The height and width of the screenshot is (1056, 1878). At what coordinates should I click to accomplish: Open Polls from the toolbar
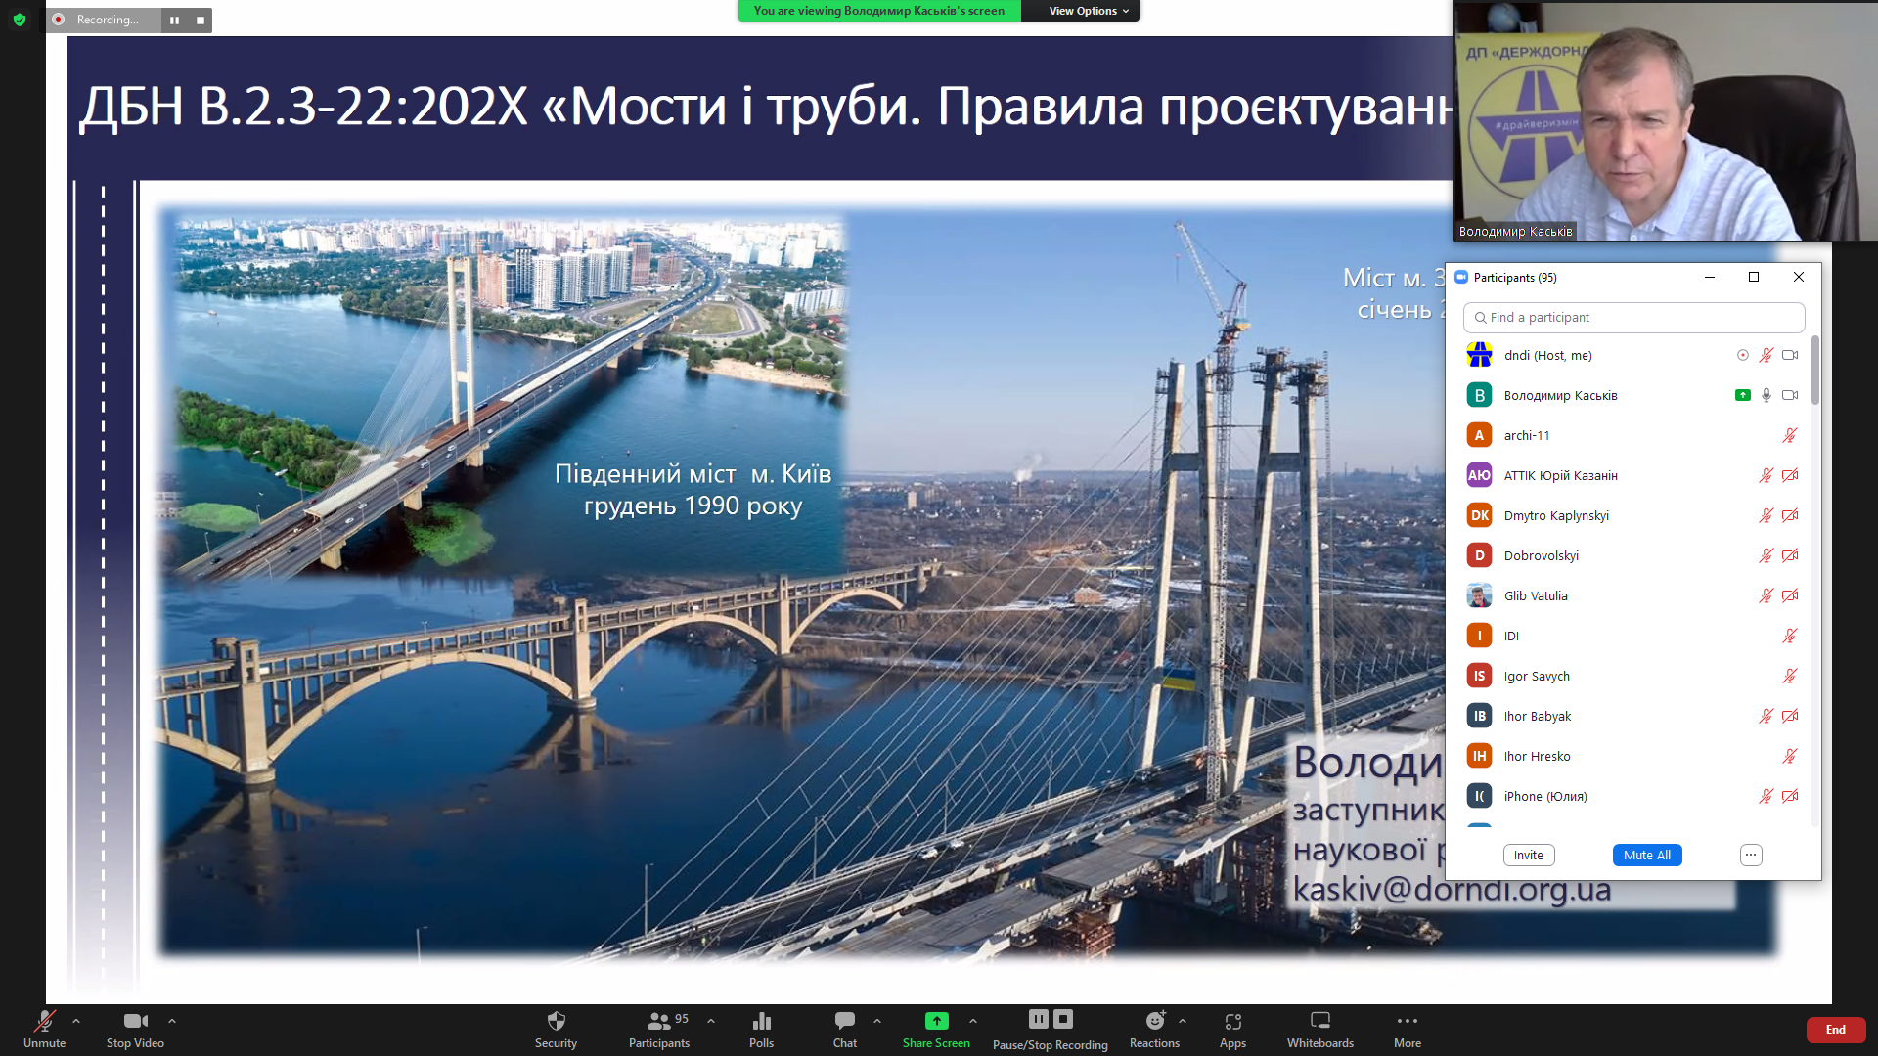click(x=761, y=1022)
